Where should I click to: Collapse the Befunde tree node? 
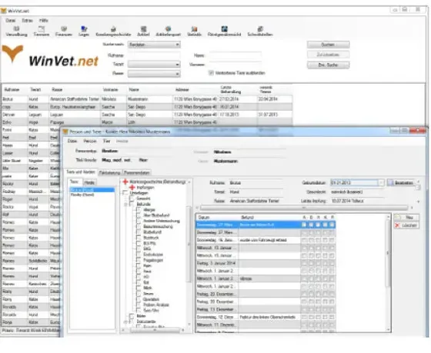[126, 204]
